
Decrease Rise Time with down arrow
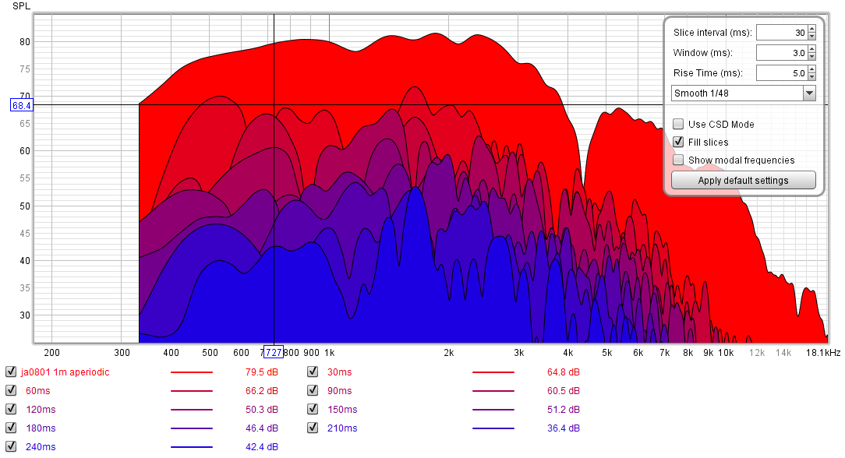pos(811,76)
